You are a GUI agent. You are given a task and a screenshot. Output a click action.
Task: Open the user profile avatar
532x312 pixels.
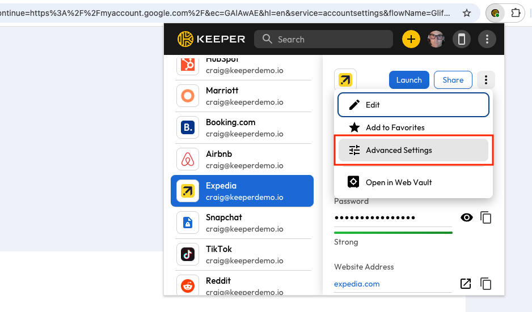[x=436, y=39]
